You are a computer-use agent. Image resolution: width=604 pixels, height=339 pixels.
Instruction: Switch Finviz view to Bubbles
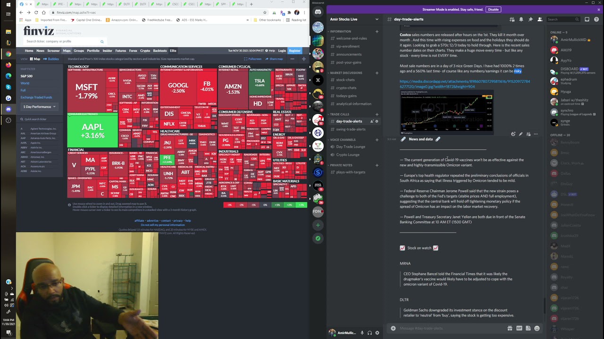(51, 59)
